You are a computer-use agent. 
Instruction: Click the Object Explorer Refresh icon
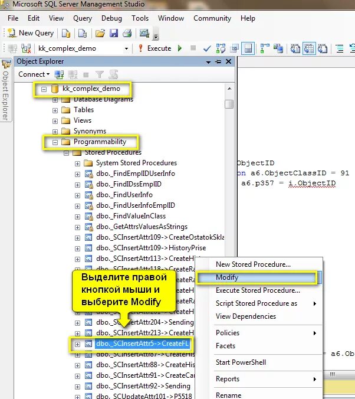pos(113,74)
